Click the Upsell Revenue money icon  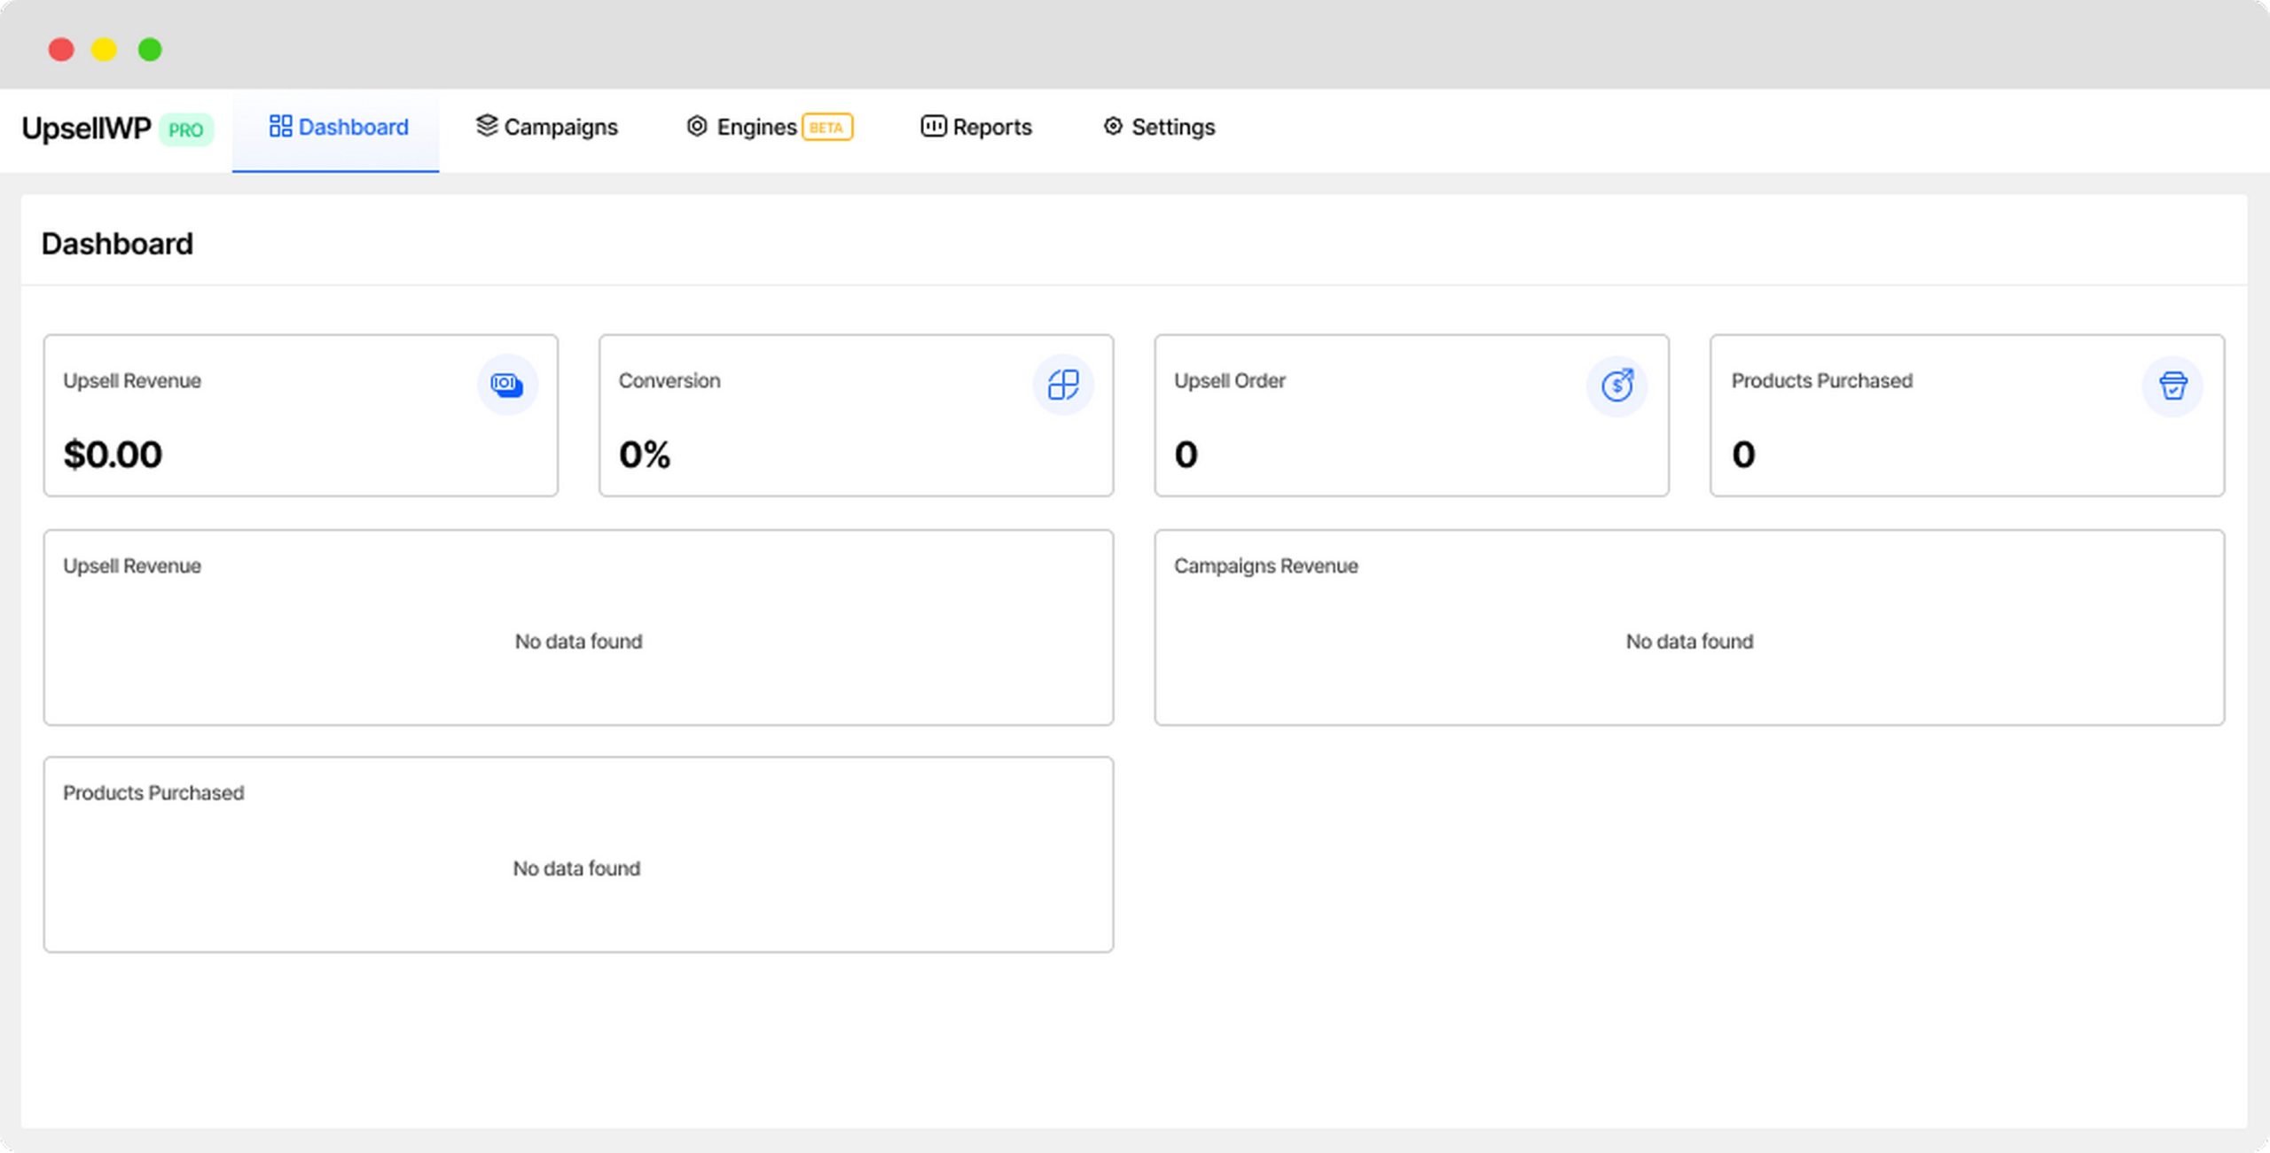click(507, 385)
